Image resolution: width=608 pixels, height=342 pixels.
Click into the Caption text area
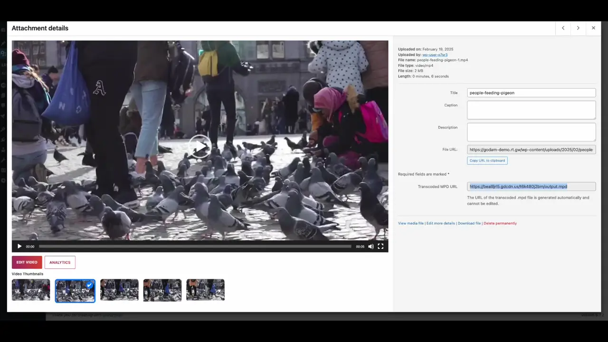pos(531,110)
